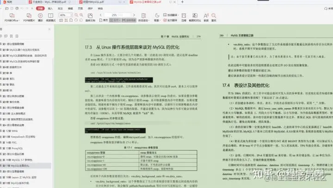Screen dimensions: 333x188
Task: Switch to single page view
Action: (104, 20)
